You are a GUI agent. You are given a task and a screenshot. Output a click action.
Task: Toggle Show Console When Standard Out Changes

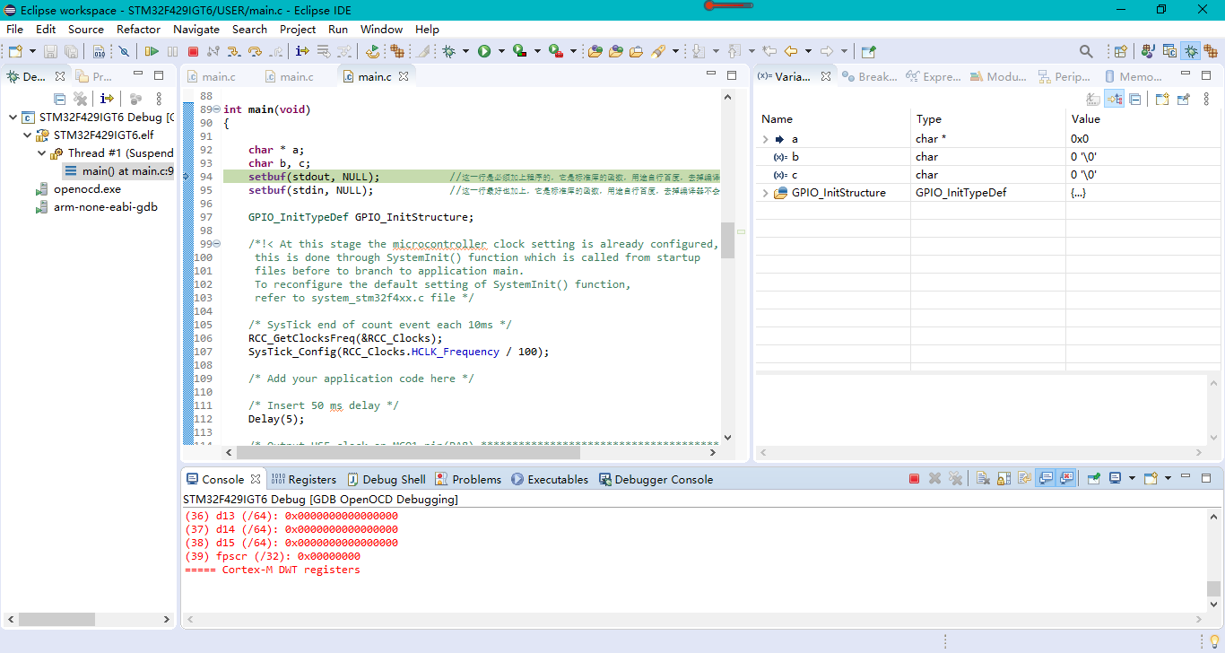[1046, 479]
